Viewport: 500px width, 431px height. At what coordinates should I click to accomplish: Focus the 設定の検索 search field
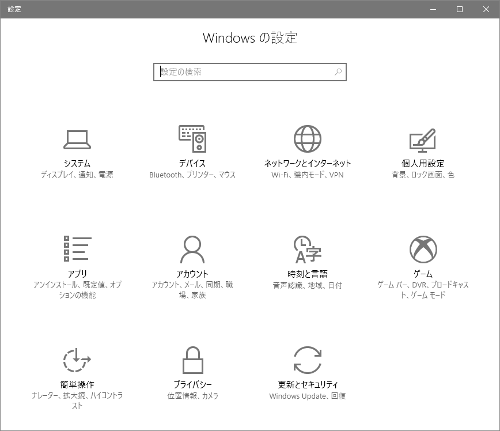[249, 72]
